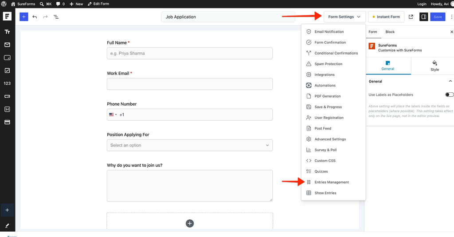Image resolution: width=454 pixels, height=237 pixels.
Task: Open the document overview list
Action: pos(56,17)
